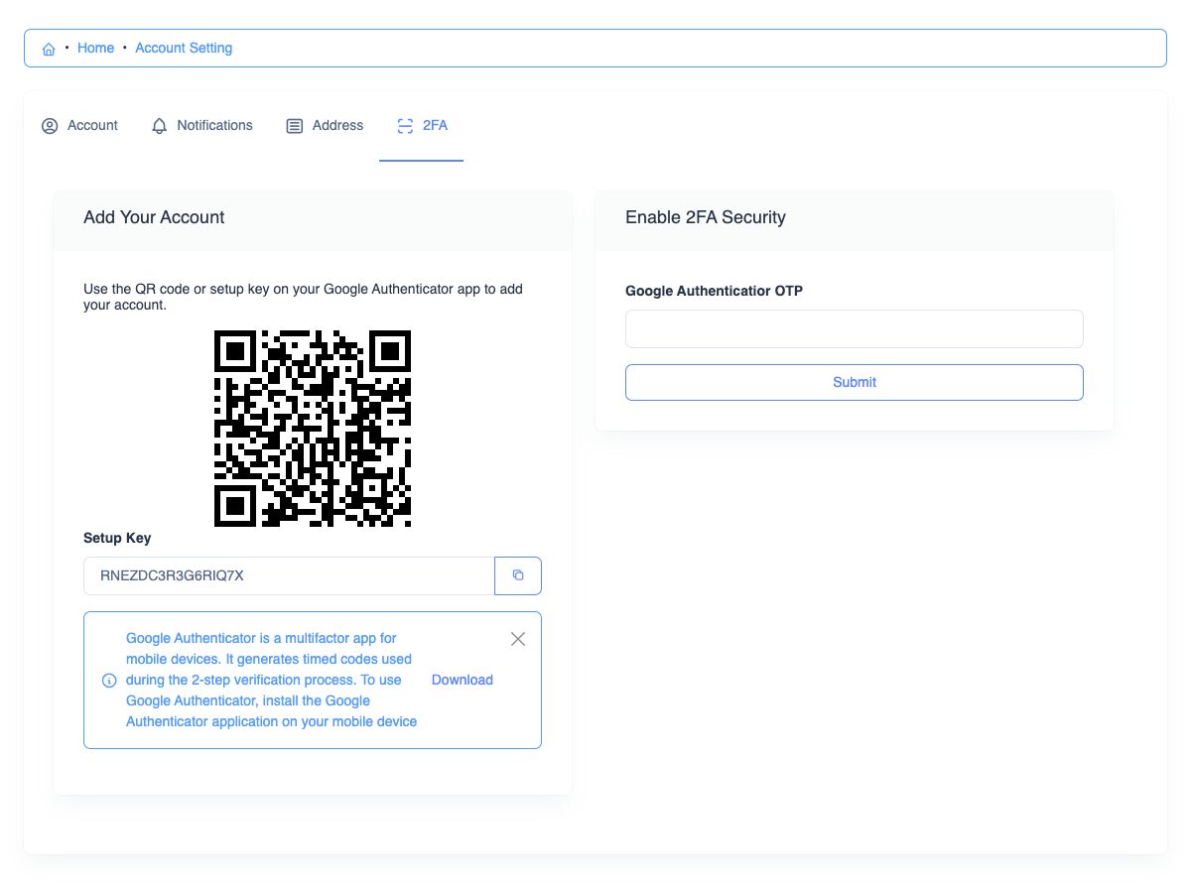1193x883 pixels.
Task: Click the bell icon beside Notifications
Action: point(159,126)
